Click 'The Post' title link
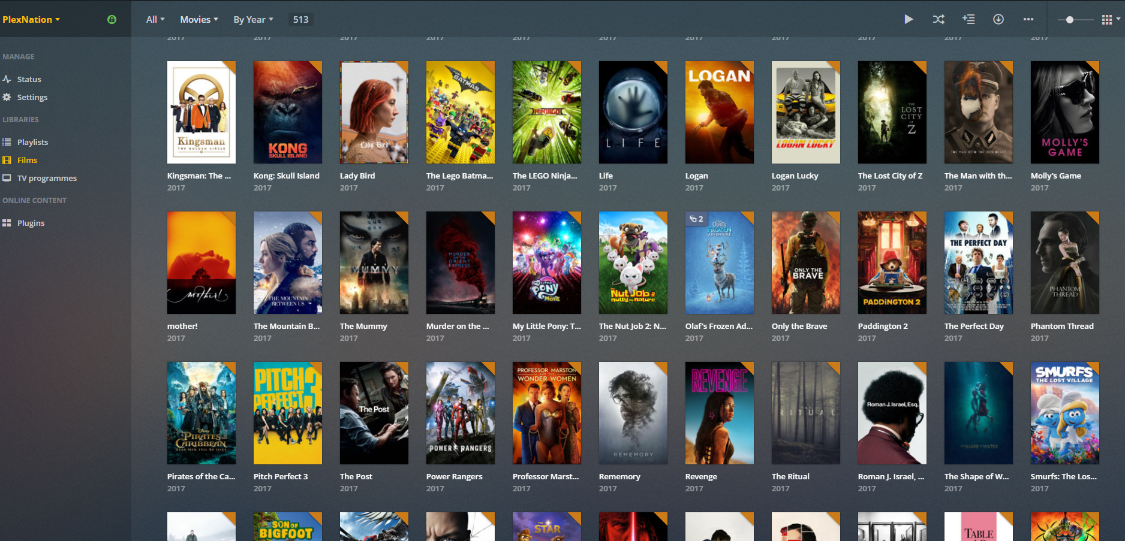The width and height of the screenshot is (1125, 541). (x=356, y=476)
